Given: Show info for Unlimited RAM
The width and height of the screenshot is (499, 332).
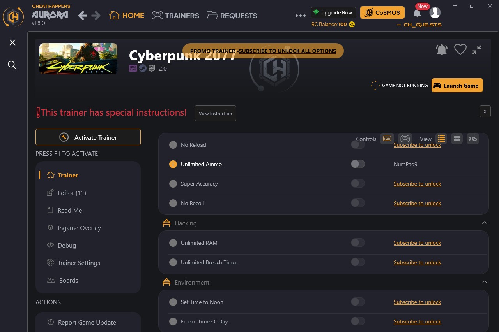Looking at the screenshot, I should (173, 243).
